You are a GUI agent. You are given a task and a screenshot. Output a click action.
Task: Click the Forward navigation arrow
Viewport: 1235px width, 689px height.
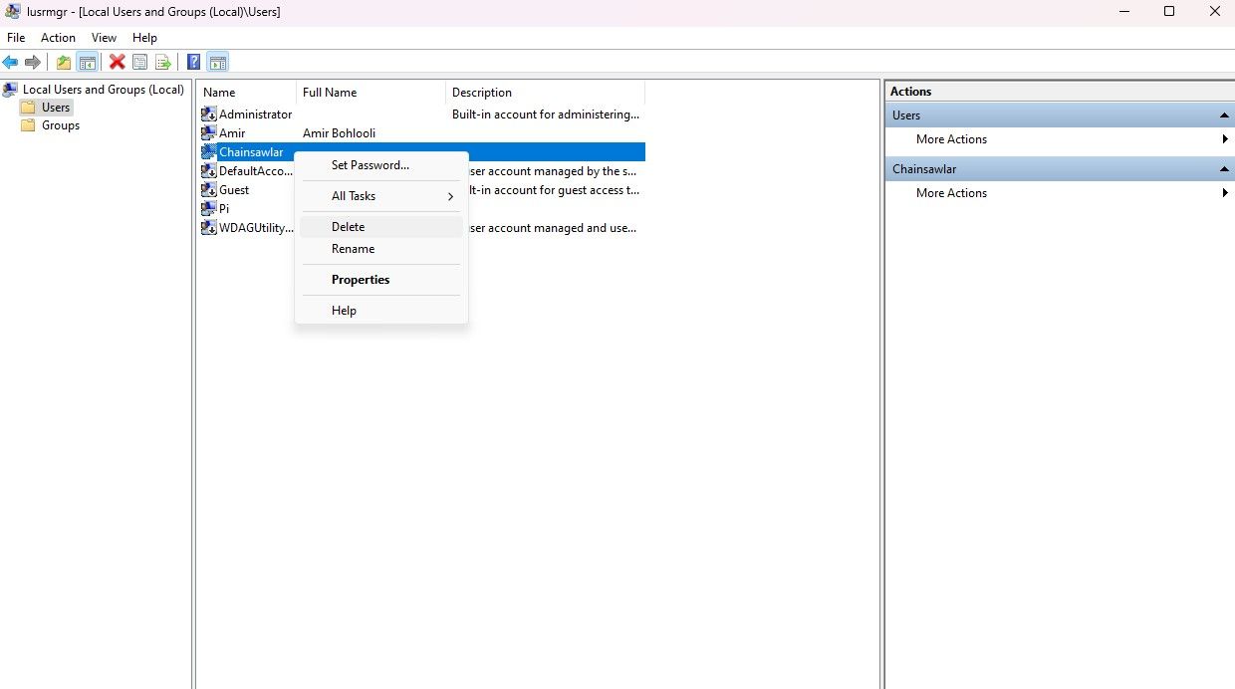coord(33,62)
